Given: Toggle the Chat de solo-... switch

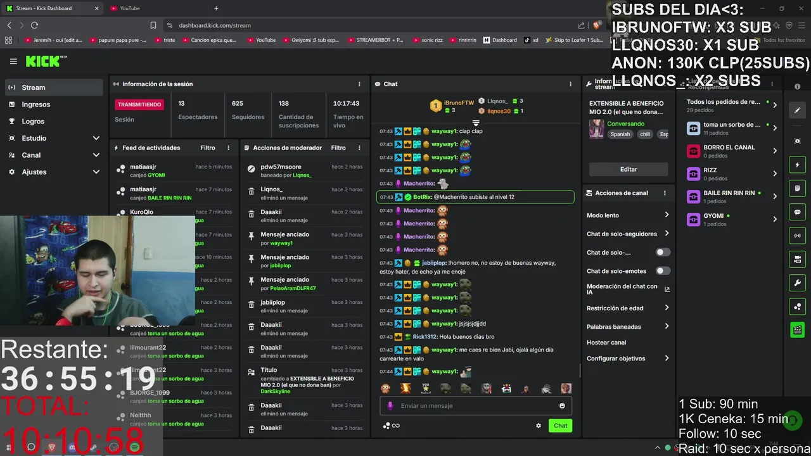Looking at the screenshot, I should coord(663,252).
